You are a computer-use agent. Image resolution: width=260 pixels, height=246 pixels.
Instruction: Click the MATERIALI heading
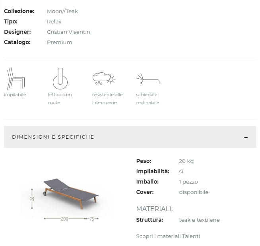154,209
